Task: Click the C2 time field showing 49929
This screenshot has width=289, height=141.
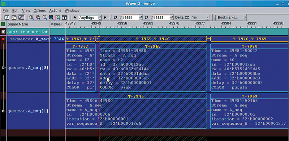Action: 161,18
